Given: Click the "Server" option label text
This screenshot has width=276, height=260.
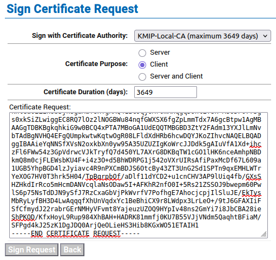Looking at the screenshot, I should pyautogui.click(x=160, y=53).
